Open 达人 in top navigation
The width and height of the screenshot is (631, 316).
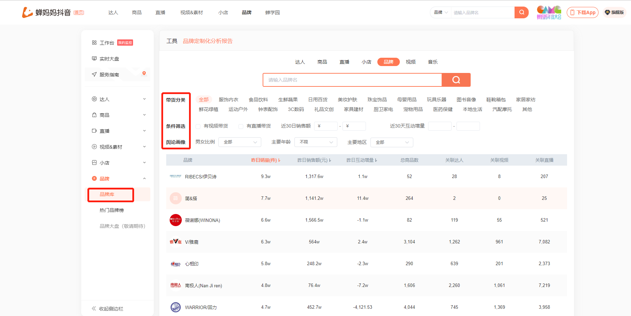(113, 12)
